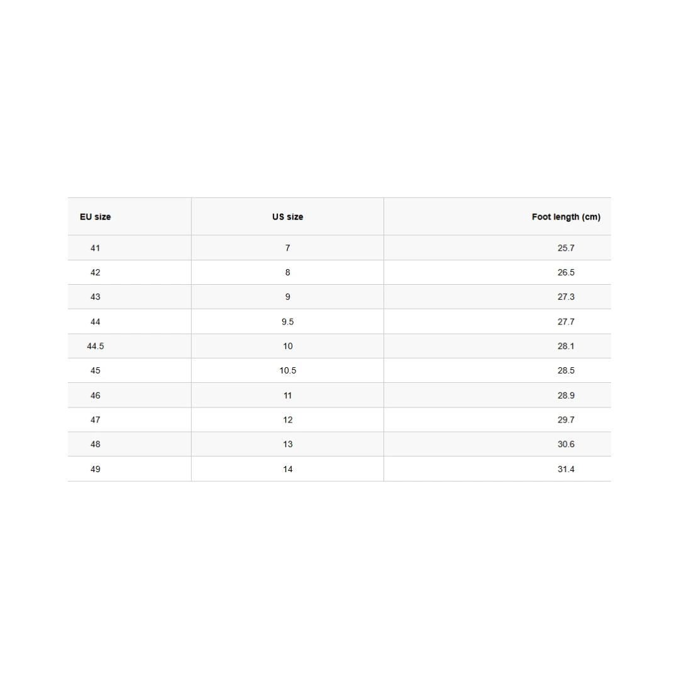Click US size 14 cell
Viewport: 679px width, 679px height.
click(287, 469)
